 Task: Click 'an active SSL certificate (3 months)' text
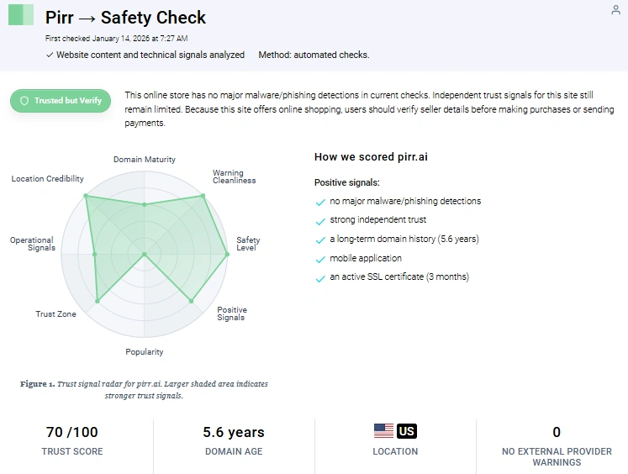pos(399,276)
